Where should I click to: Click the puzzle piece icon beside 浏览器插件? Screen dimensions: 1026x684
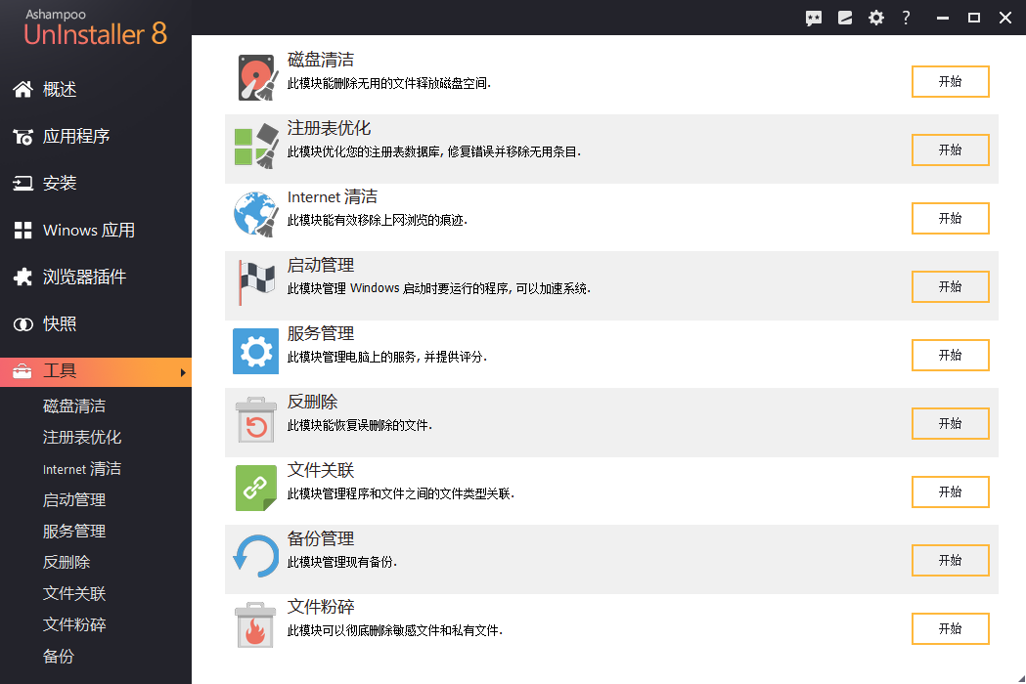[22, 277]
